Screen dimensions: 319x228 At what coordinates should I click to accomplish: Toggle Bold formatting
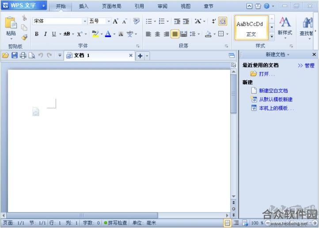[37, 34]
